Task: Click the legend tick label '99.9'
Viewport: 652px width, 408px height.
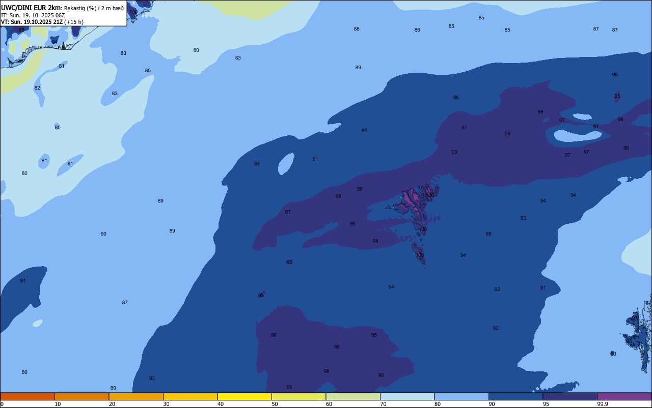Action: 603,404
